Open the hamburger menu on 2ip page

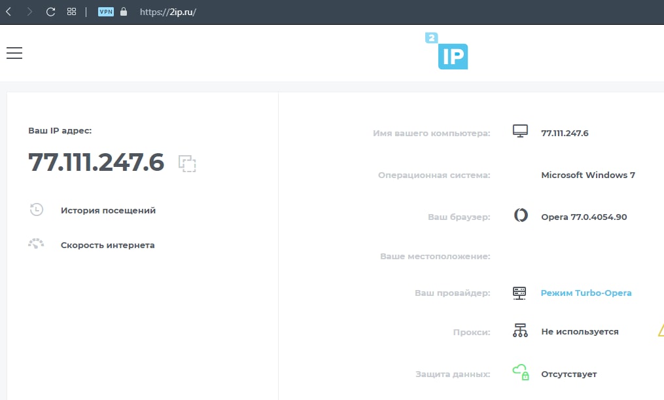(14, 53)
